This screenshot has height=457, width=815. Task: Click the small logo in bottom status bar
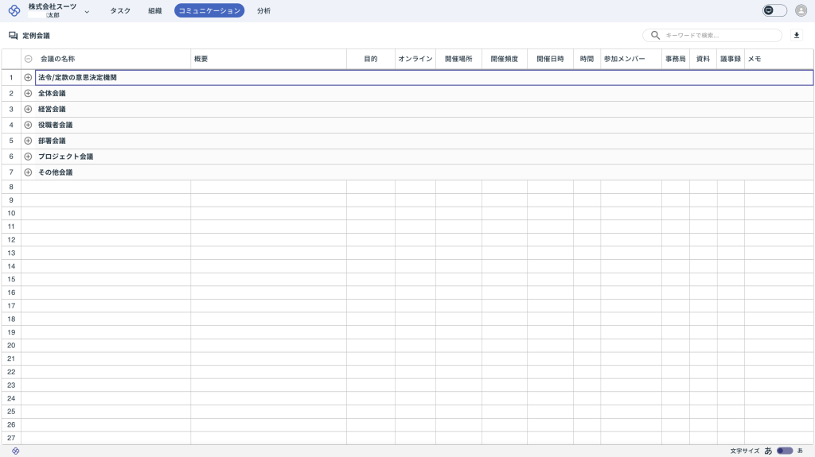[x=15, y=451]
